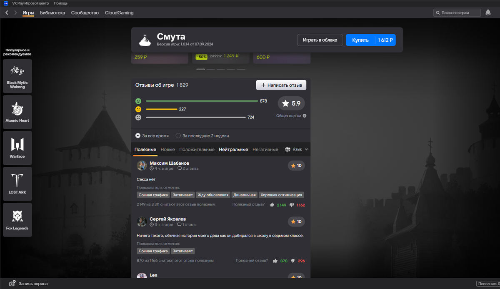The image size is (500, 289).
Task: Click the Смута game logo icon
Action: tap(145, 40)
